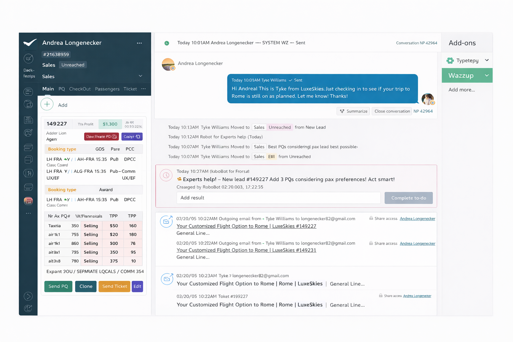Click the Send PQ button
513x342 pixels.
pyautogui.click(x=58, y=286)
